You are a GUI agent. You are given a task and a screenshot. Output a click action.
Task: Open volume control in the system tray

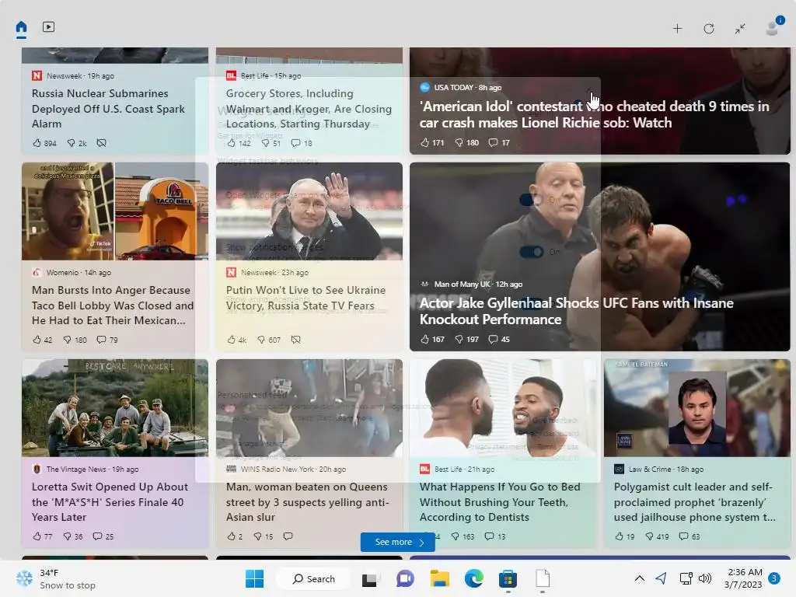point(704,578)
